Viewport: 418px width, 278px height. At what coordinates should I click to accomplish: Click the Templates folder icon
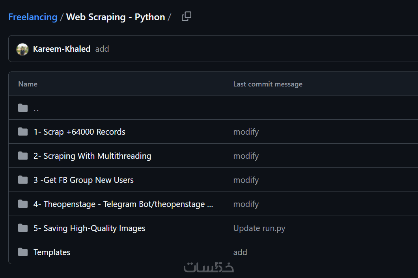pos(23,252)
